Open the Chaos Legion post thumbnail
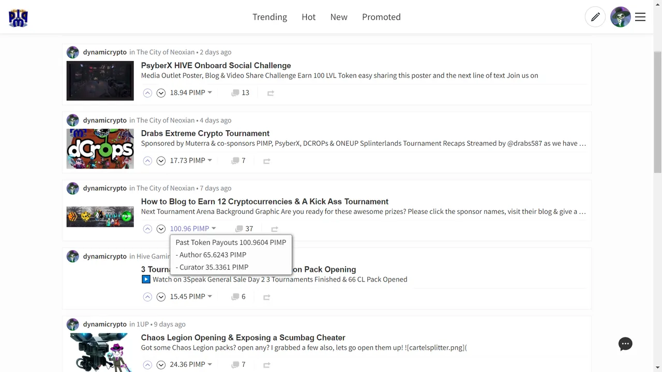Screen dimensions: 662x372 point(100,352)
